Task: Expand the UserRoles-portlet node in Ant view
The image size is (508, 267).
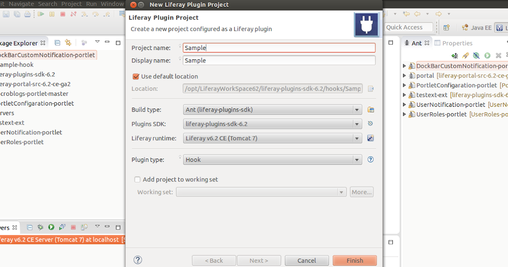Action: click(x=405, y=114)
